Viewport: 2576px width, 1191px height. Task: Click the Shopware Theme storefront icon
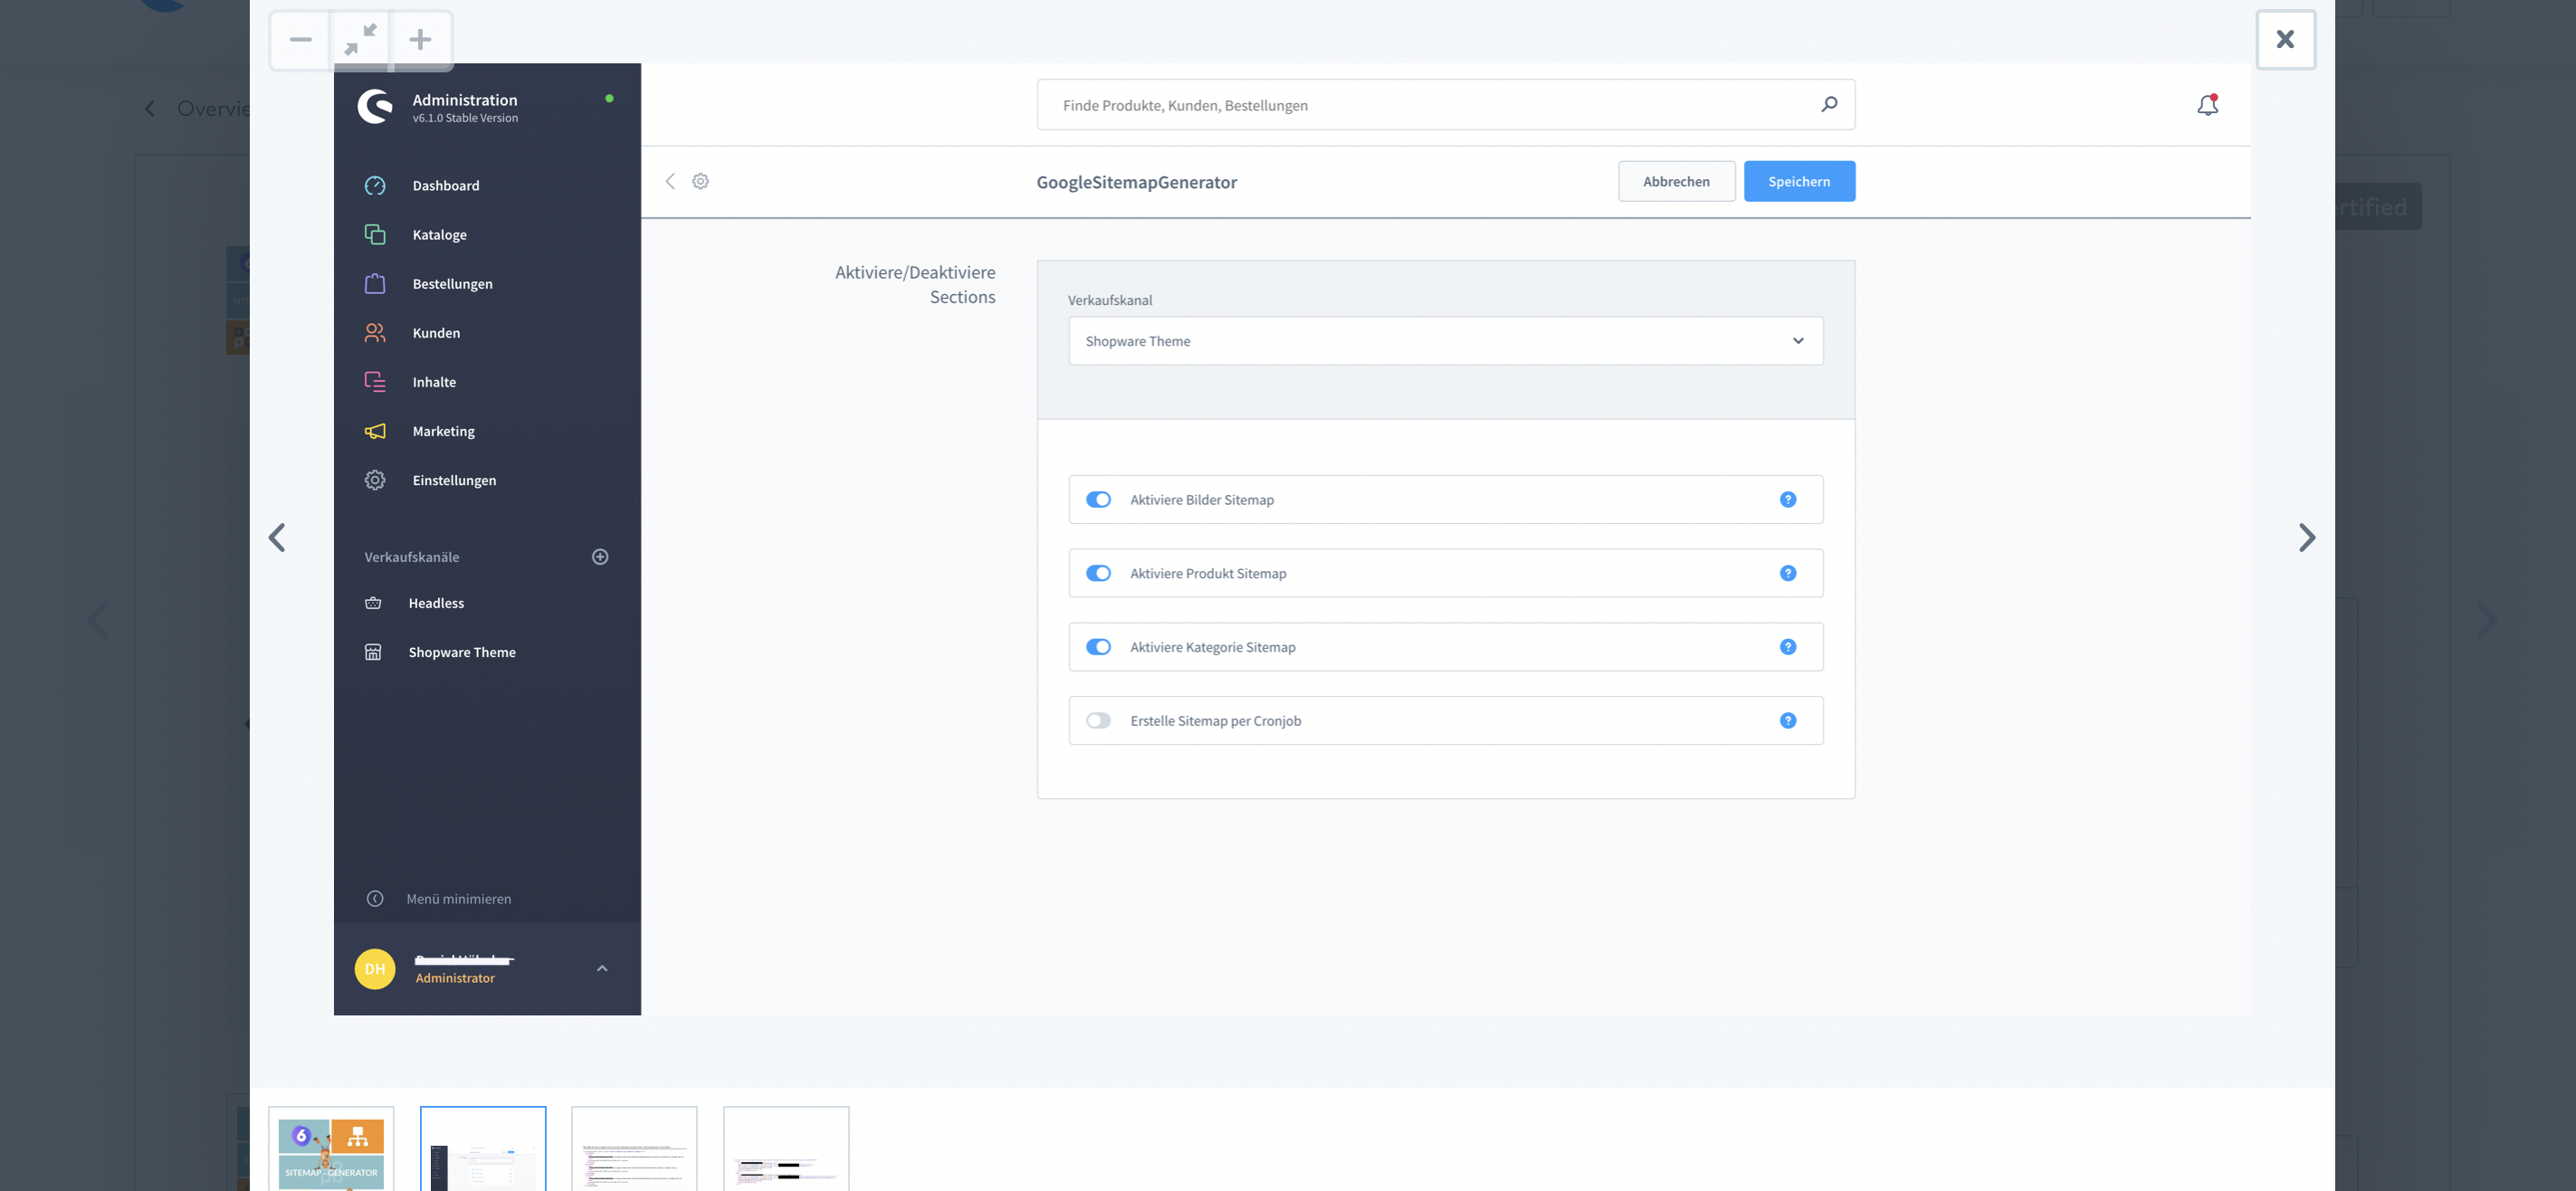(373, 652)
